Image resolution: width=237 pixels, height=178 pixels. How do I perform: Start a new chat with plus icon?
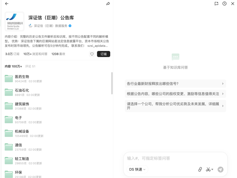(x=216, y=3)
